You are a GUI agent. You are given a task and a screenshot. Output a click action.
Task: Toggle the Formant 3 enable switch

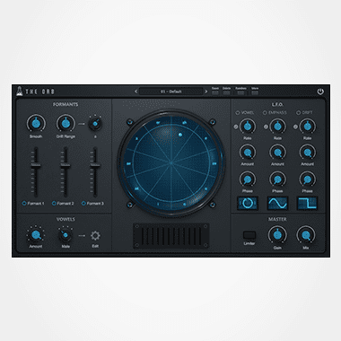pyautogui.click(x=83, y=203)
